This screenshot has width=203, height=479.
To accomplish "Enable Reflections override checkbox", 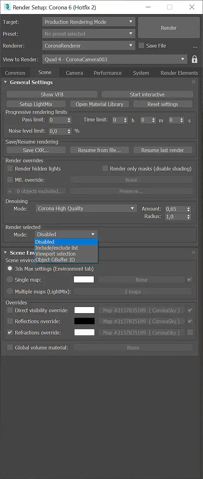I will click(10, 321).
